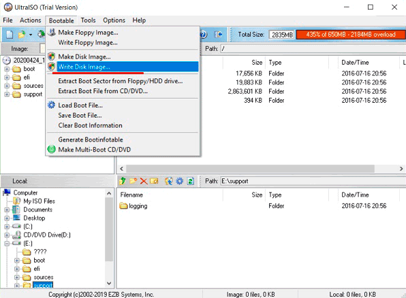The width and height of the screenshot is (406, 298).
Task: Close the open Bootable menu
Action: [x=61, y=20]
